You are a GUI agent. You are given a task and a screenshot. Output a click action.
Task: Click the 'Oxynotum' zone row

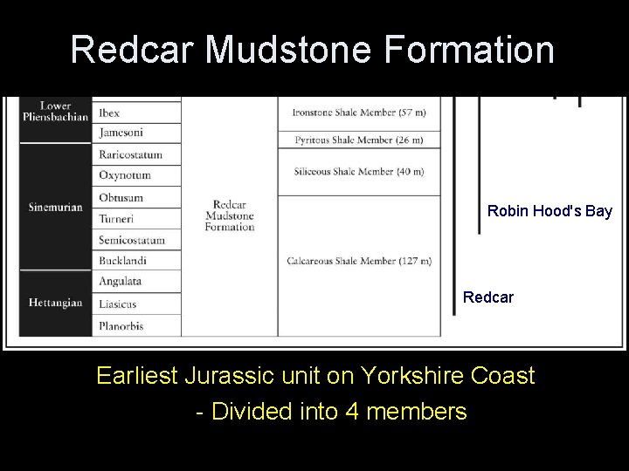point(136,175)
